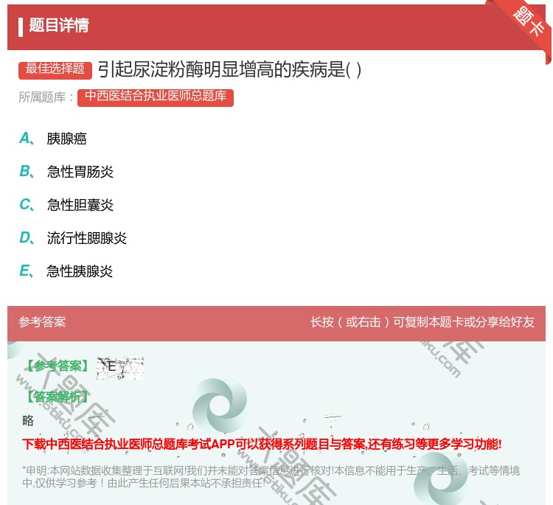Click the answer image showing E
Viewport: 553px width, 505px height.
tap(119, 367)
